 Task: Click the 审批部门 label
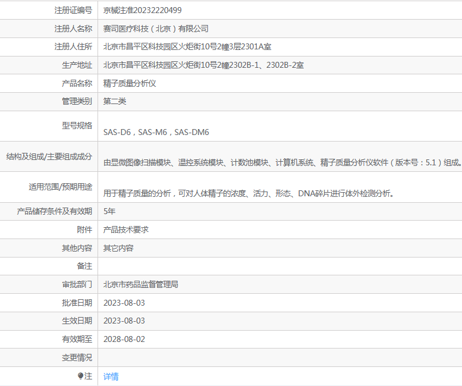click(x=77, y=284)
